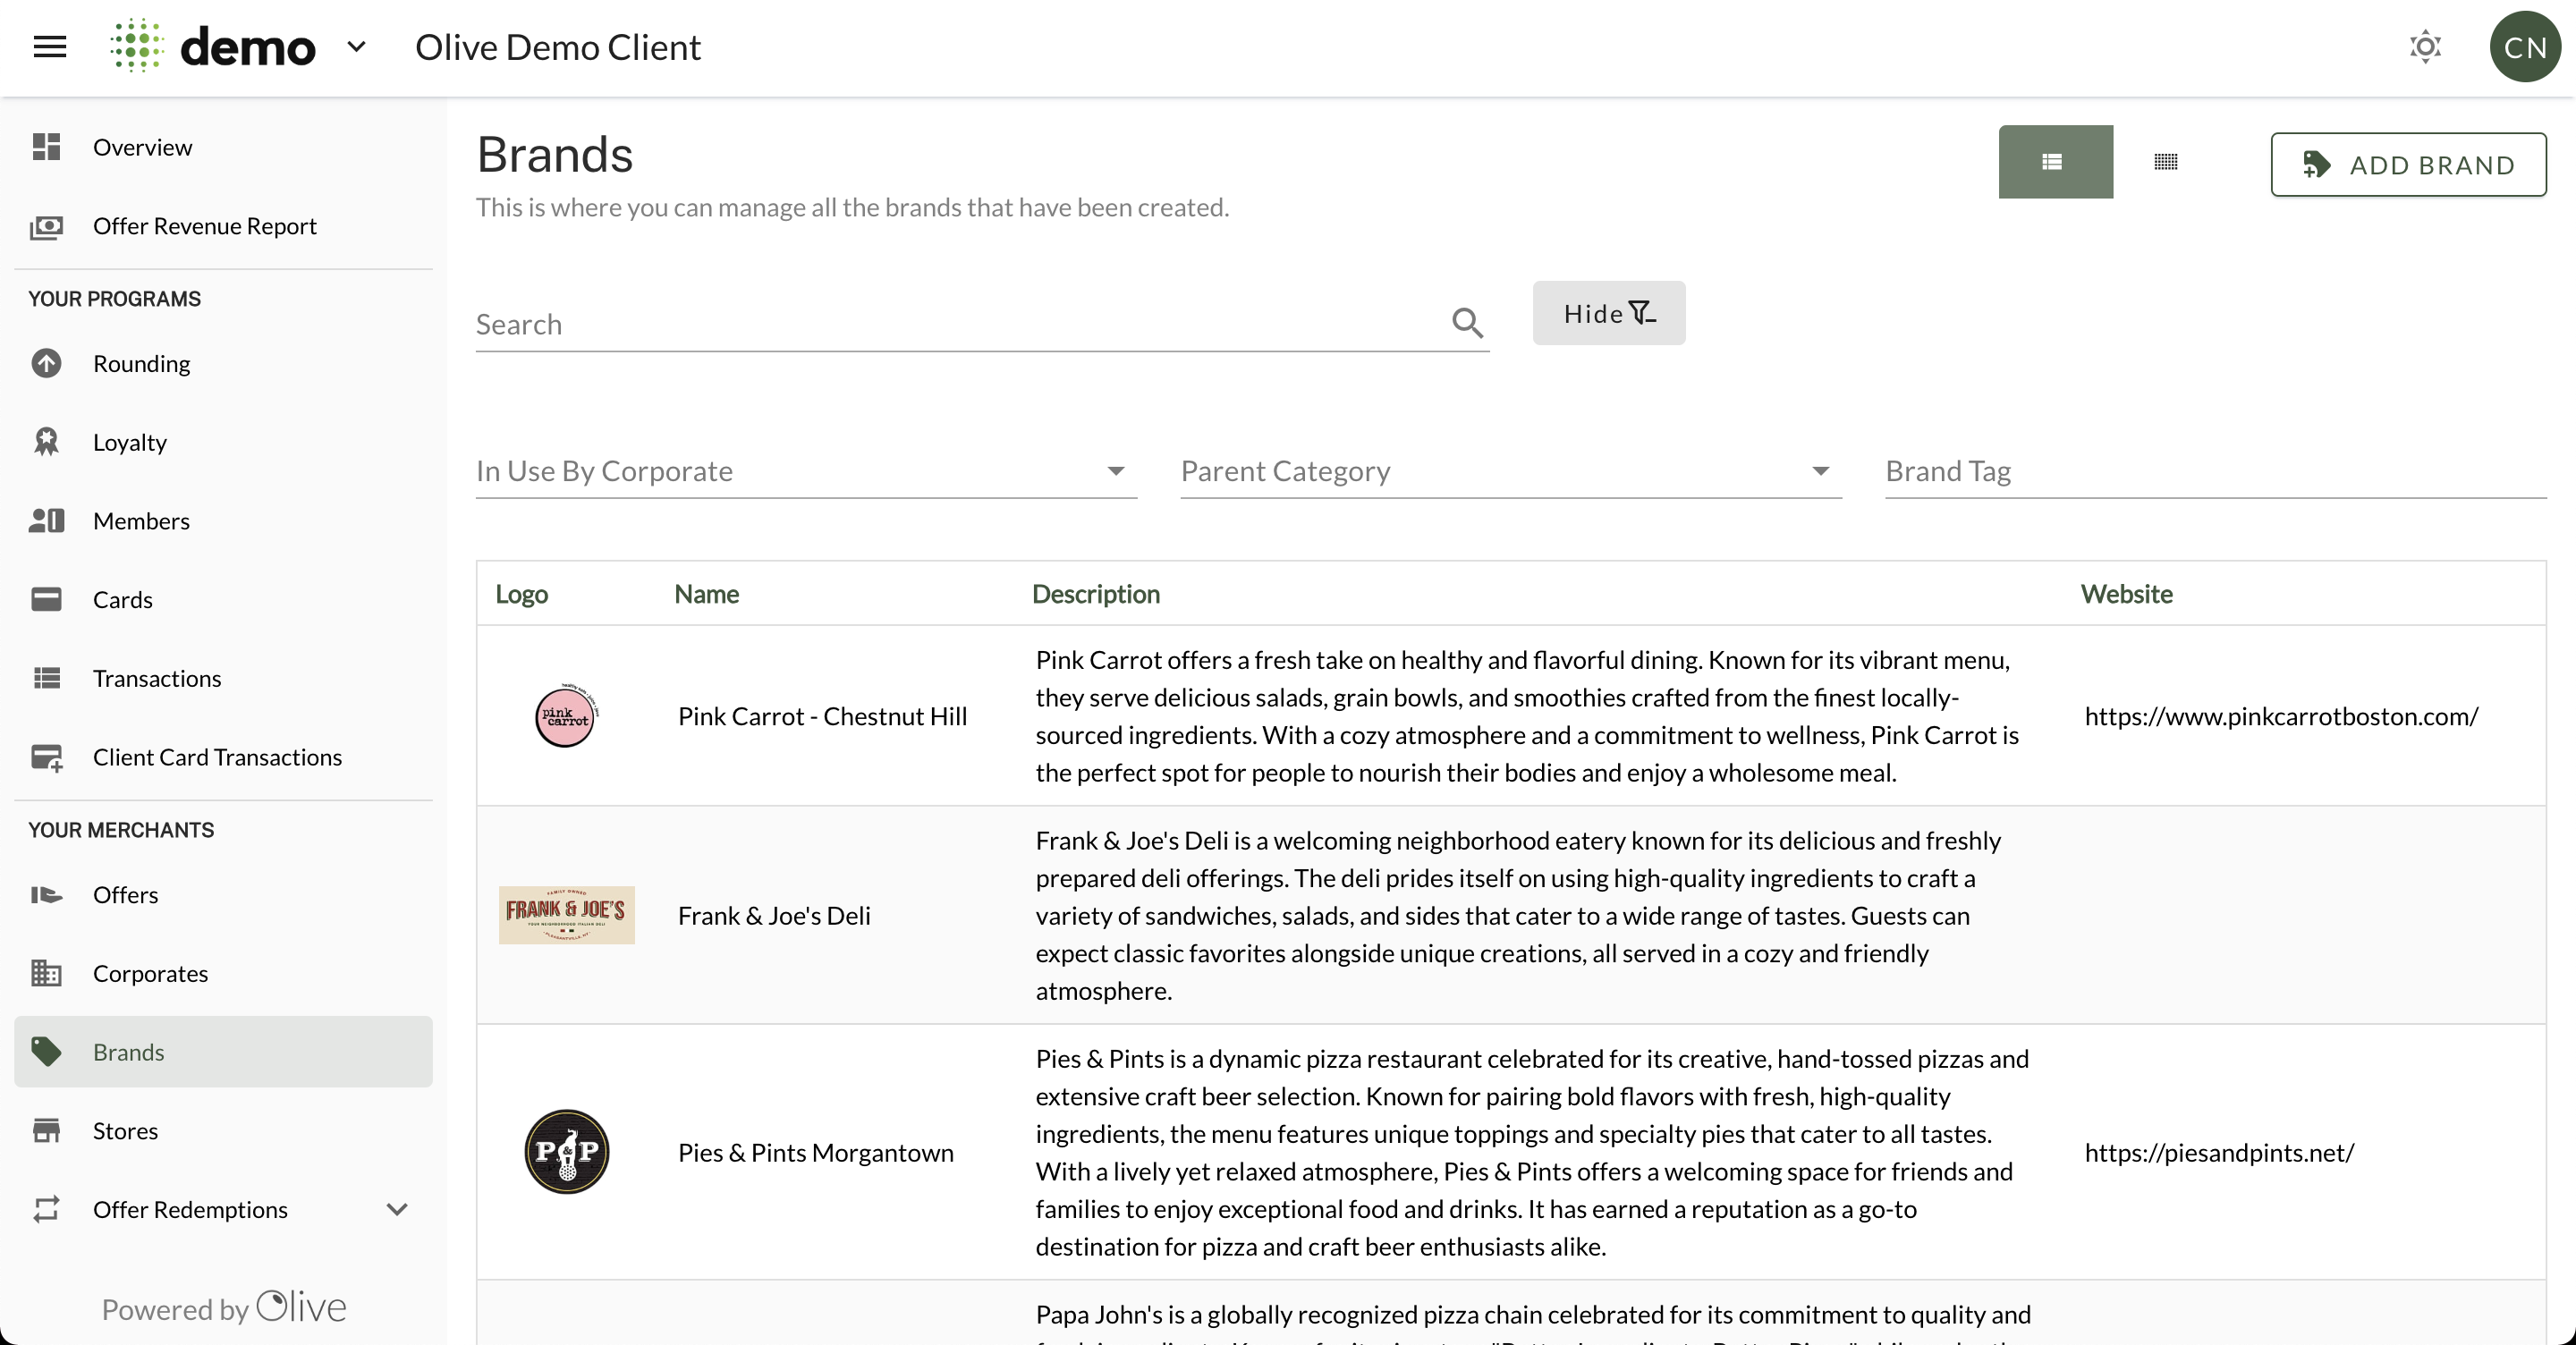
Task: Sort by the Name column header
Action: [706, 594]
